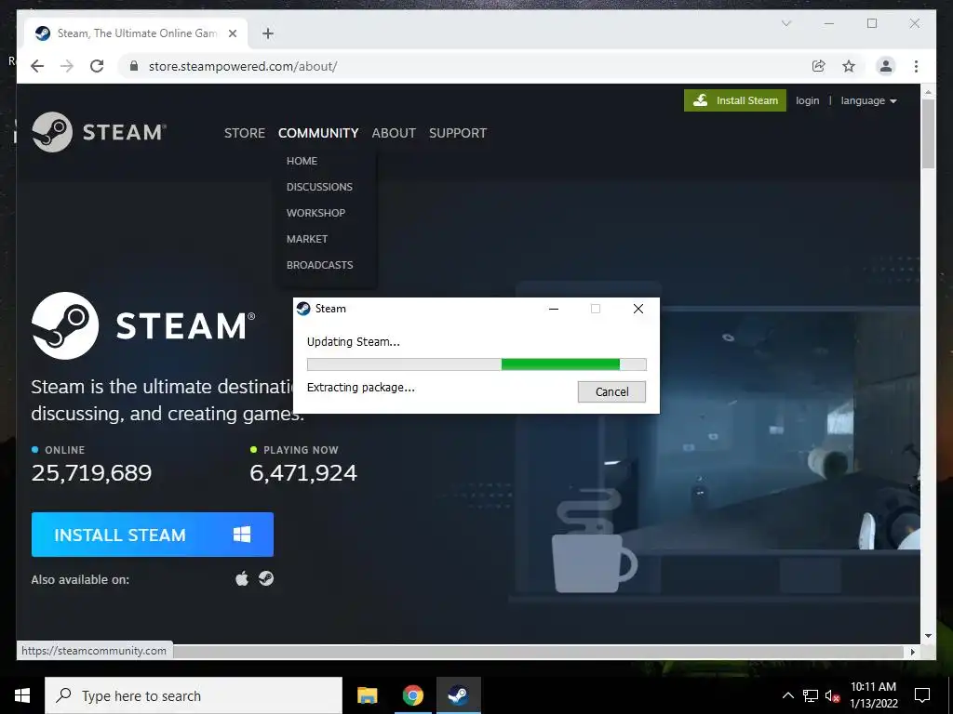Open Chrome's three-dot menu
The height and width of the screenshot is (714, 953).
click(x=916, y=66)
